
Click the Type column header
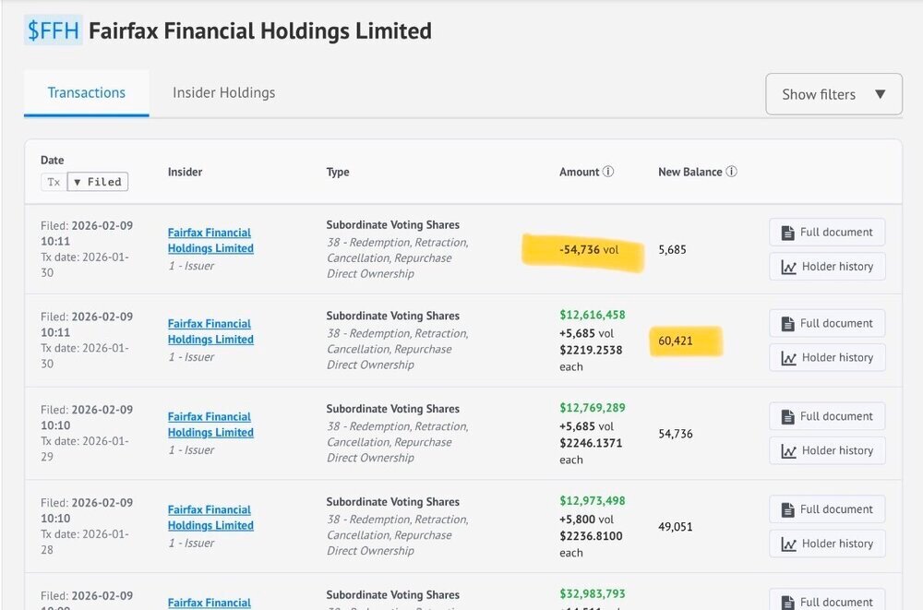(x=338, y=172)
